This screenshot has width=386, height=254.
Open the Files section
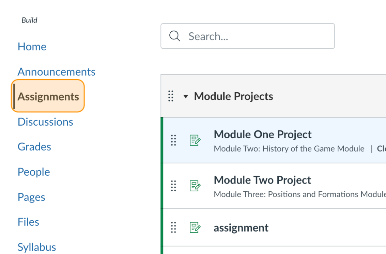tap(28, 222)
